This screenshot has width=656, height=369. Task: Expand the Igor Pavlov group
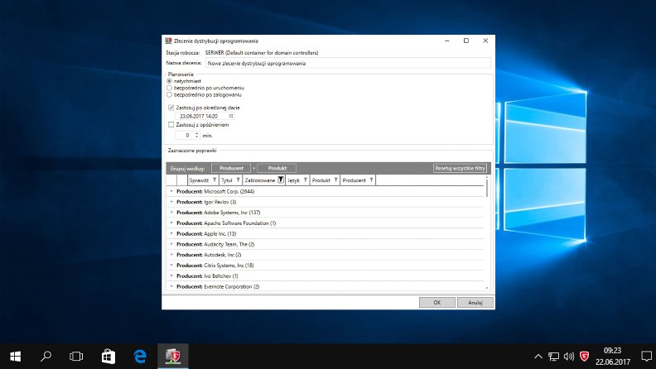pos(171,202)
